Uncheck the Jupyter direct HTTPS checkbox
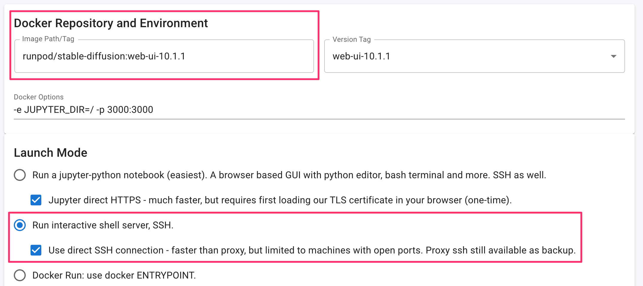643x286 pixels. 36,200
